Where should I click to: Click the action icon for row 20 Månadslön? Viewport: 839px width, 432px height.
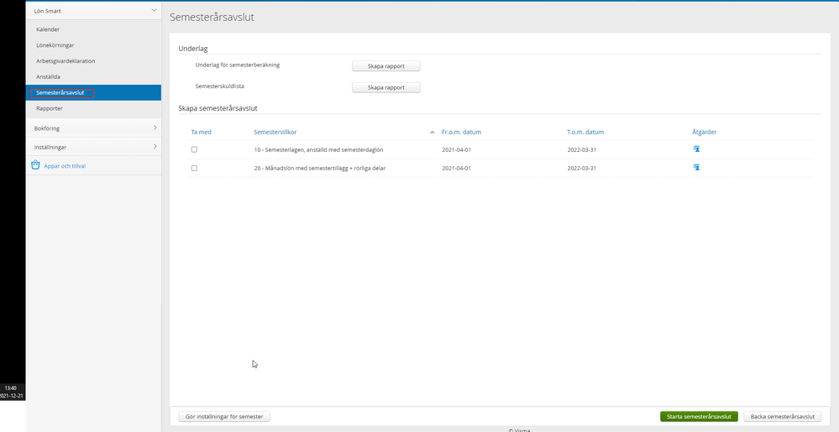point(696,168)
